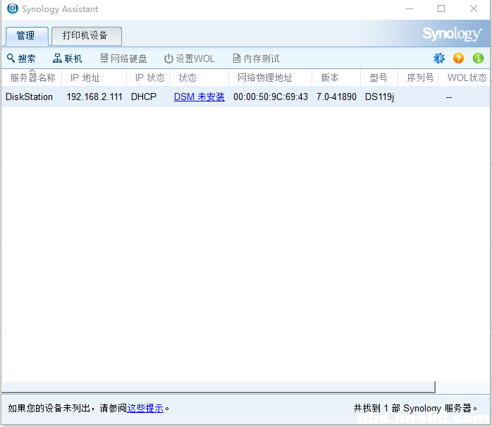The width and height of the screenshot is (492, 427).
Task: Maximize the Synology Assistant window
Action: pos(441,8)
